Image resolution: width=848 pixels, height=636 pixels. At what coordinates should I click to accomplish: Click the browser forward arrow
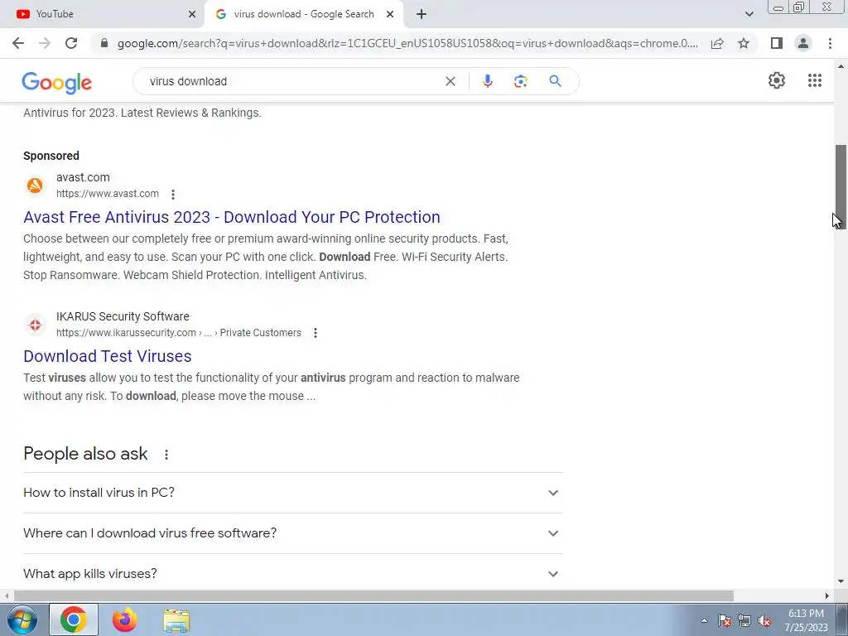pyautogui.click(x=45, y=43)
